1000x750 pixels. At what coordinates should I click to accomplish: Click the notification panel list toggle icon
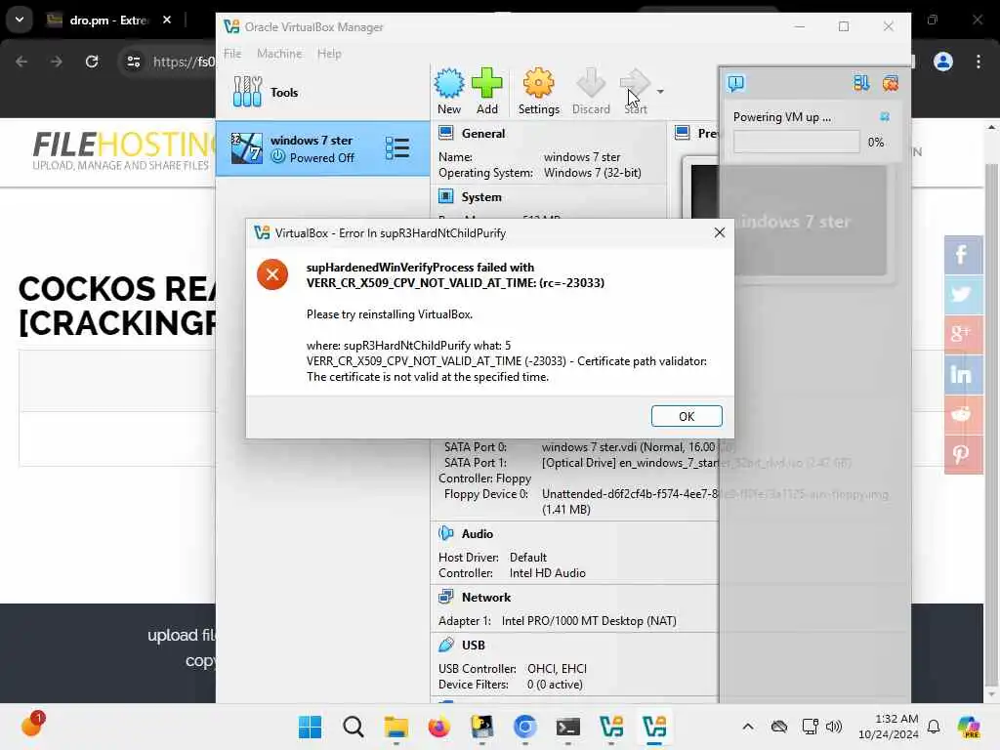tap(861, 83)
